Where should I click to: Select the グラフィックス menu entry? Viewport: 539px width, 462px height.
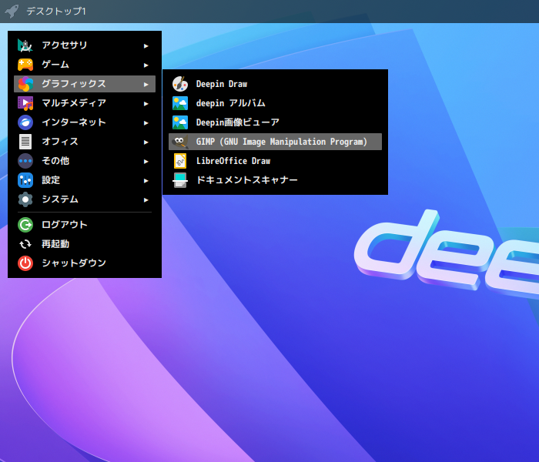coord(85,84)
